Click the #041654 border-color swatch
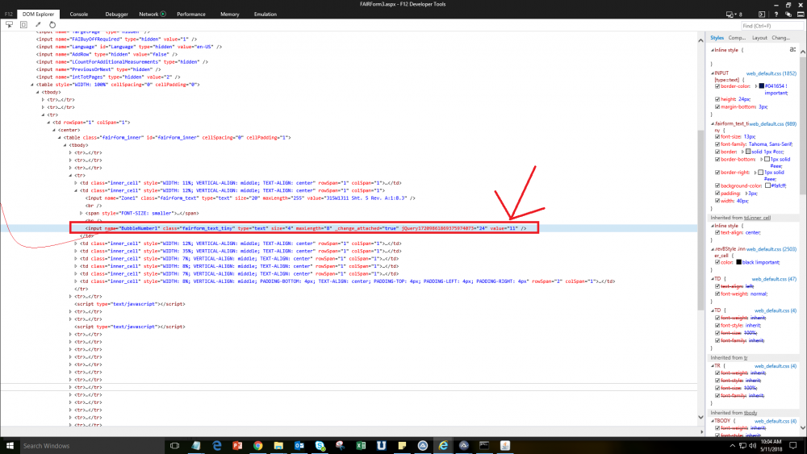 click(x=762, y=86)
